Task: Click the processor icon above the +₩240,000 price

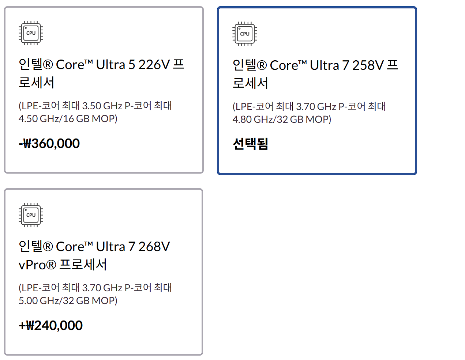Action: click(x=30, y=215)
